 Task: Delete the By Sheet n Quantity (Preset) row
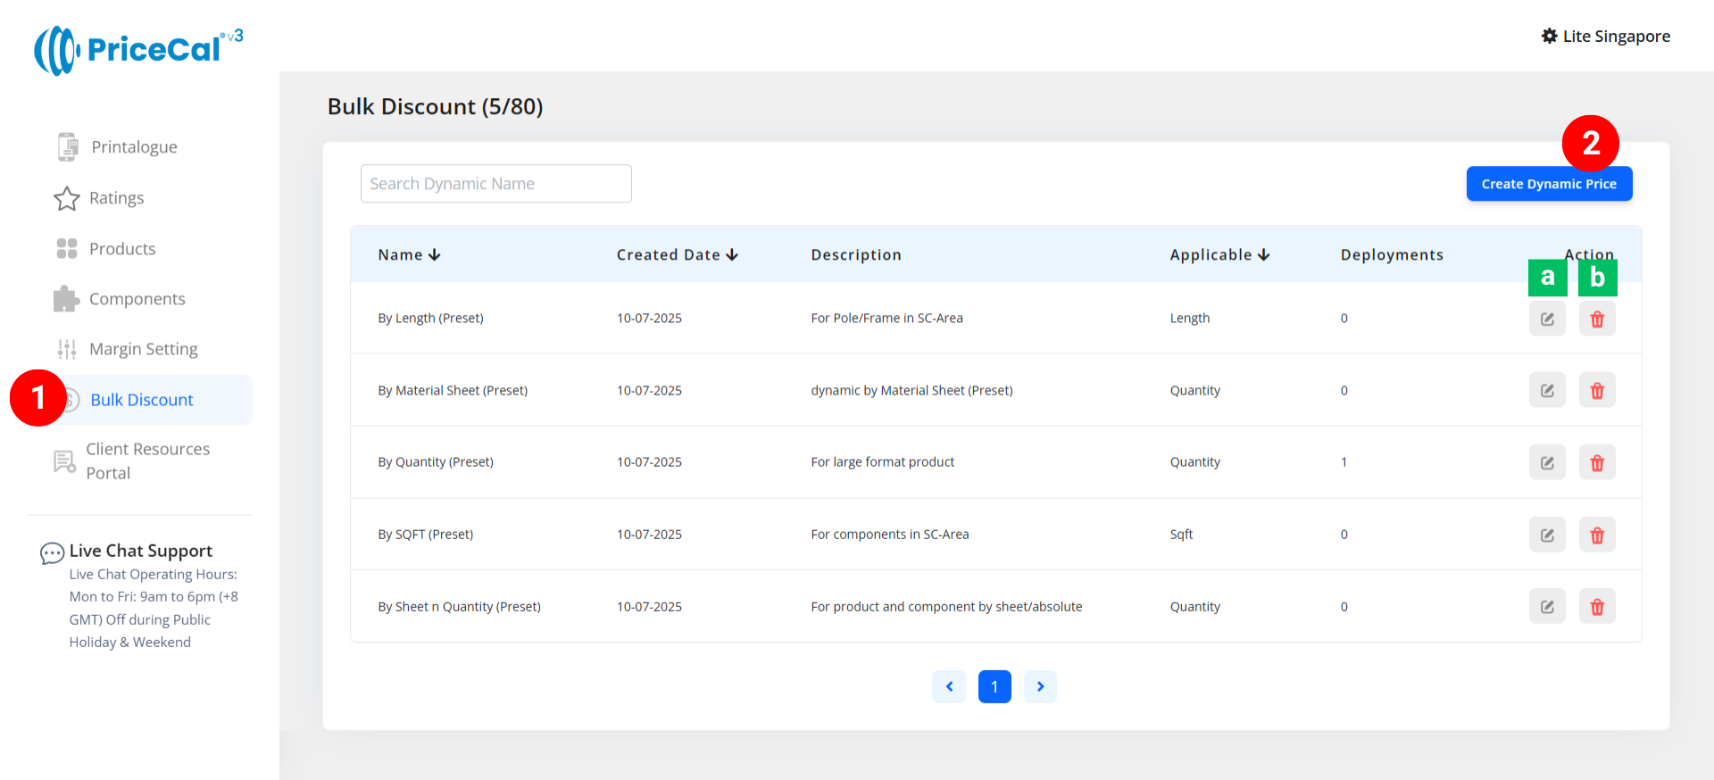tap(1597, 607)
